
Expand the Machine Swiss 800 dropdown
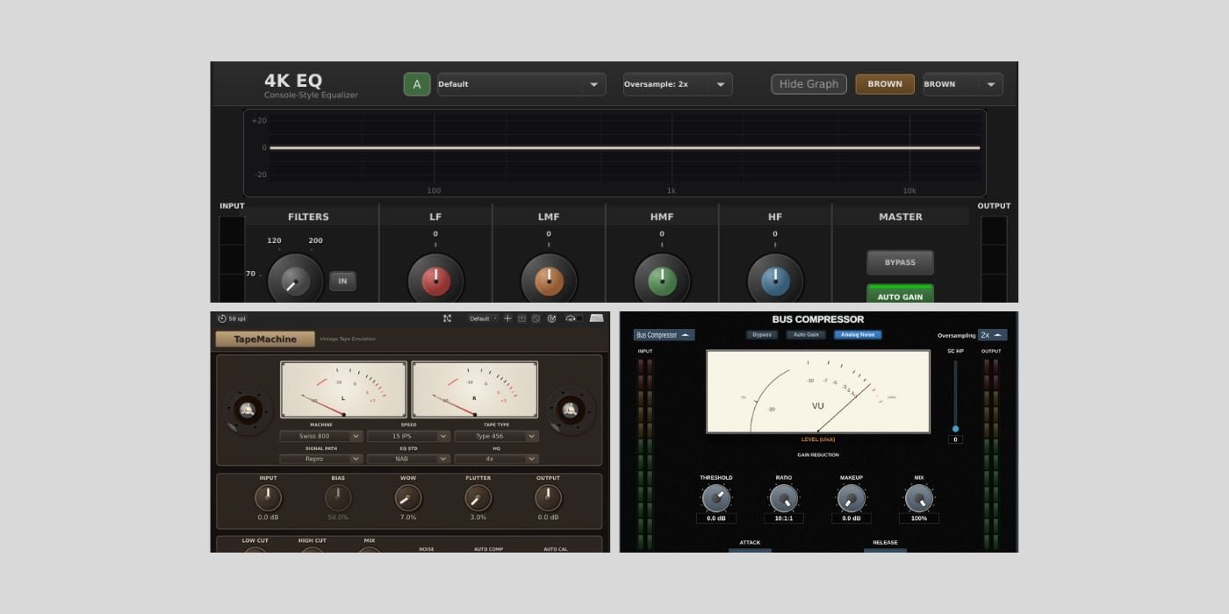[x=320, y=436]
